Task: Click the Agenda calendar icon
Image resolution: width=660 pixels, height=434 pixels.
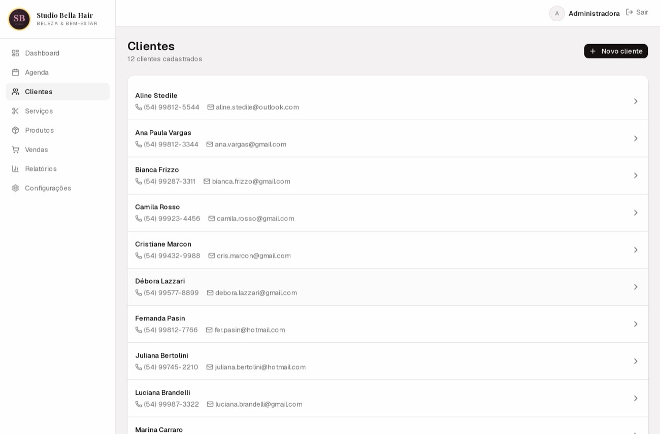Action: click(15, 73)
